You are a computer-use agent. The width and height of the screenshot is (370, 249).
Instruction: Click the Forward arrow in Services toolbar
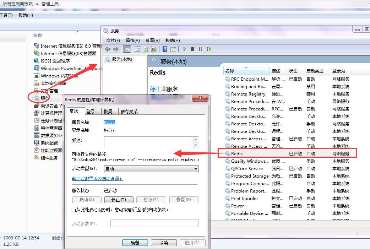[116, 49]
